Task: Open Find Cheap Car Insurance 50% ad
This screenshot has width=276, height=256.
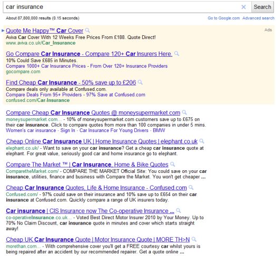Action: pos(71,83)
